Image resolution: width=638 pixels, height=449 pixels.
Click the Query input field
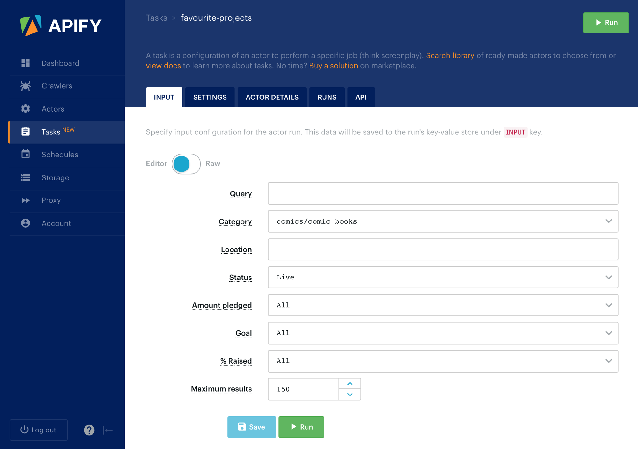click(x=443, y=193)
